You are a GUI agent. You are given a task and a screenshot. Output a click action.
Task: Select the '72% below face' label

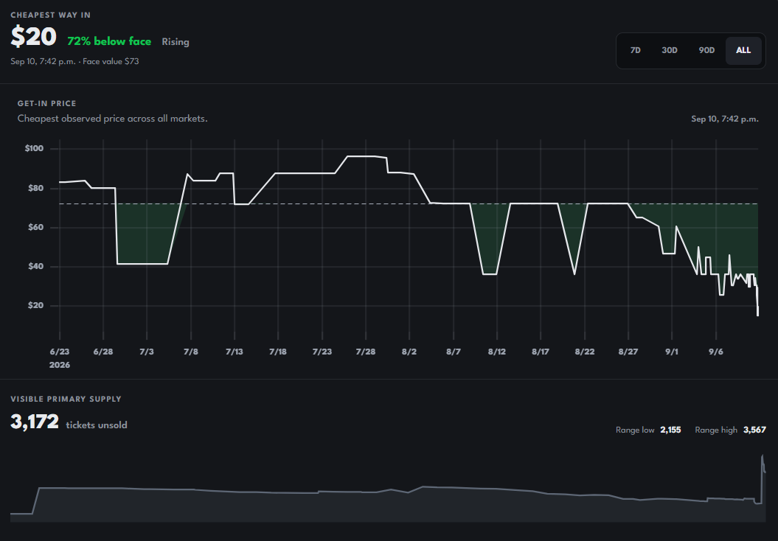109,42
